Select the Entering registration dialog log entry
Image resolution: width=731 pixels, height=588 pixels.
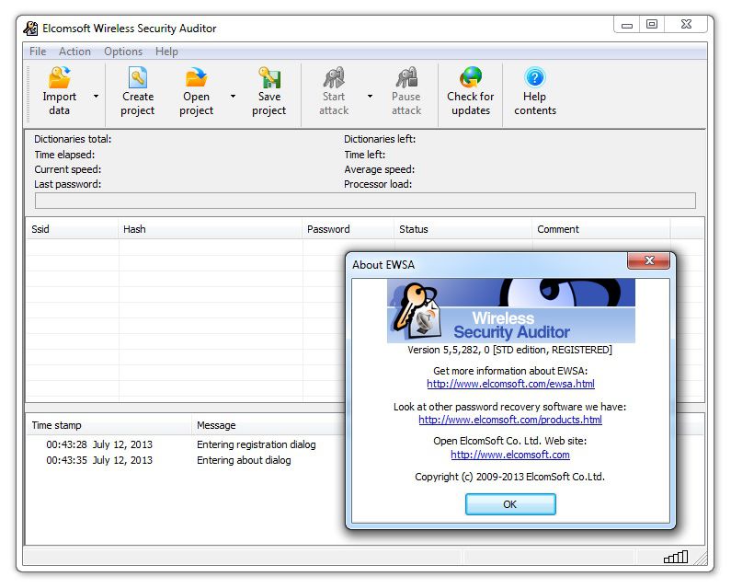click(256, 444)
